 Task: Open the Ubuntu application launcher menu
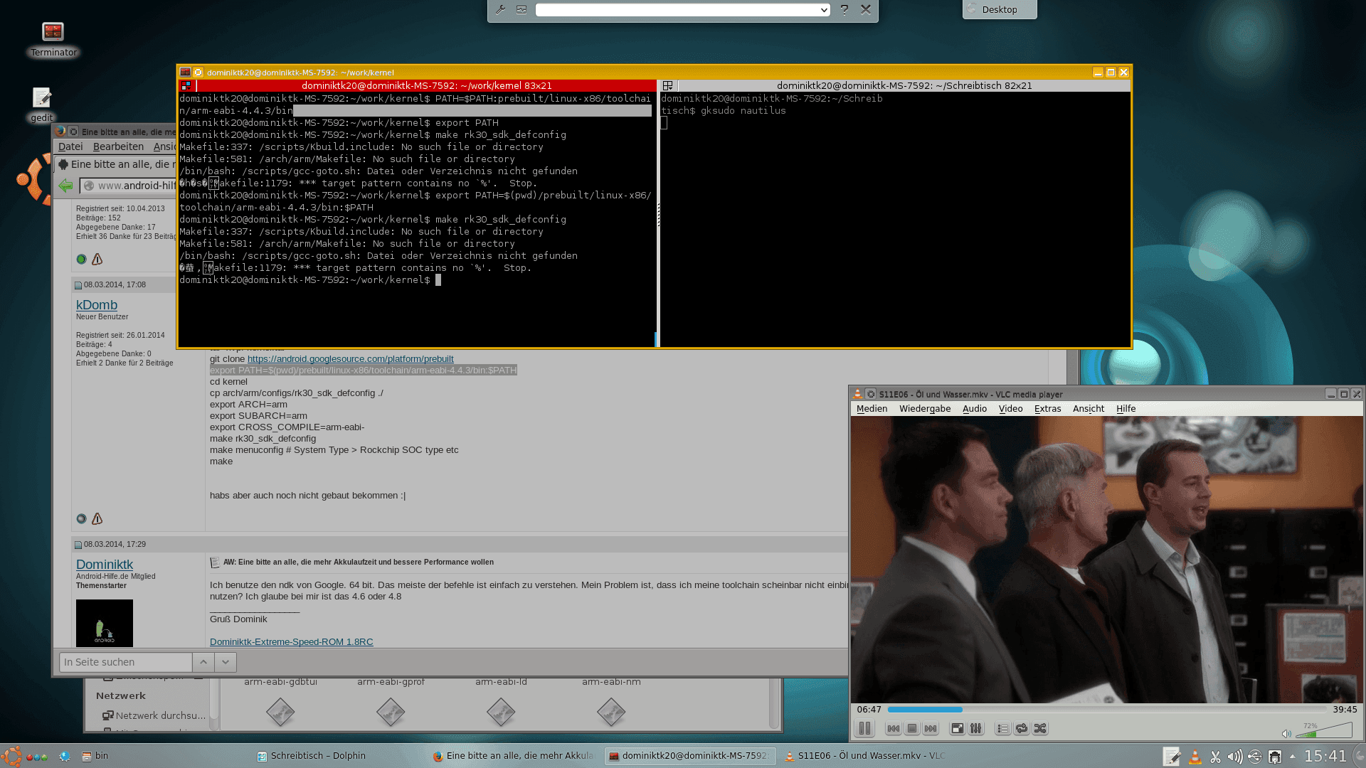click(x=11, y=756)
